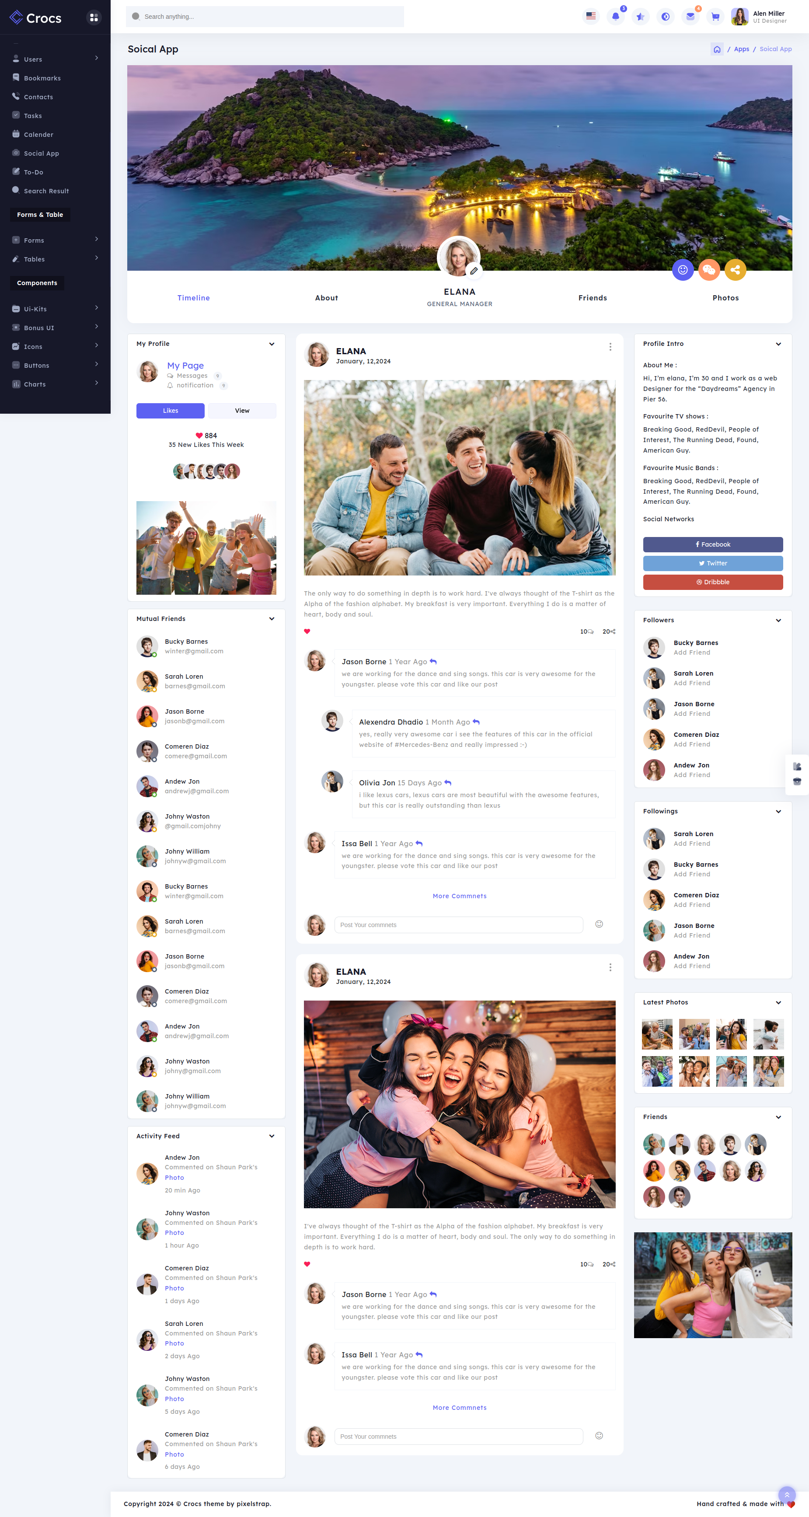Collapse the My Profile card
809x1517 pixels.
pyautogui.click(x=272, y=344)
